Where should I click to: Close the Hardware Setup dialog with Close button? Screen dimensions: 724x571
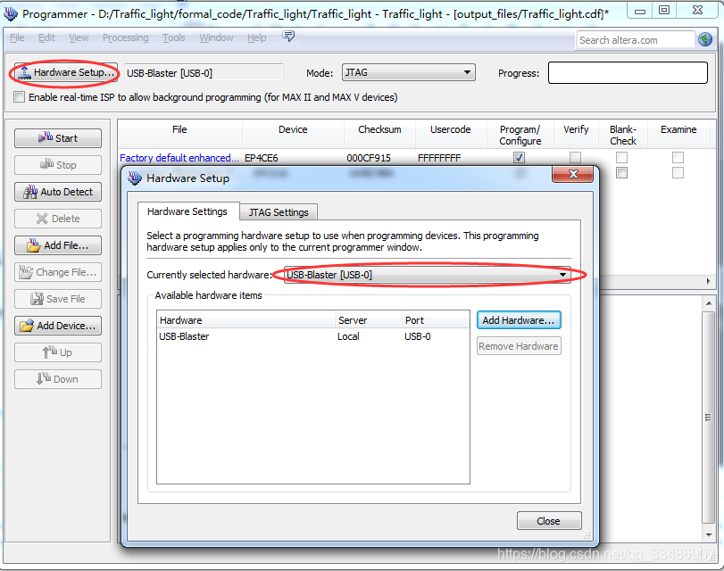pos(548,521)
